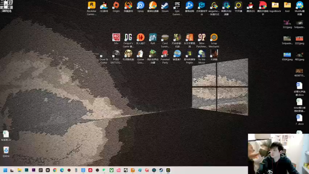Viewport: 309px width, 174px height.
Task: Click the Task View taskbar button
Action: click(x=12, y=170)
